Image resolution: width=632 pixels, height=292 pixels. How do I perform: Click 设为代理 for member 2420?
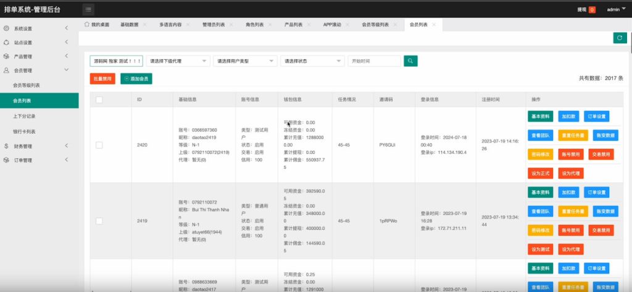(x=571, y=173)
